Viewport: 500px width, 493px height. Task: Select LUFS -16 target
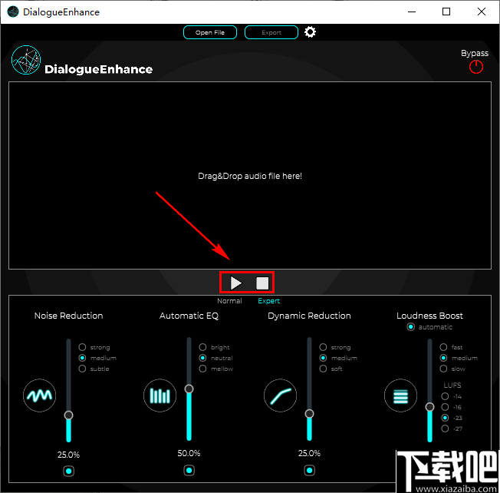click(445, 407)
